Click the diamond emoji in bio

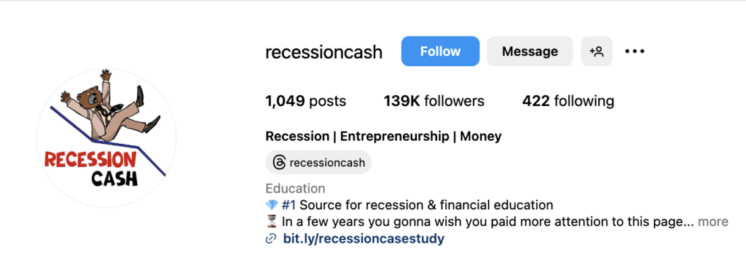(271, 205)
